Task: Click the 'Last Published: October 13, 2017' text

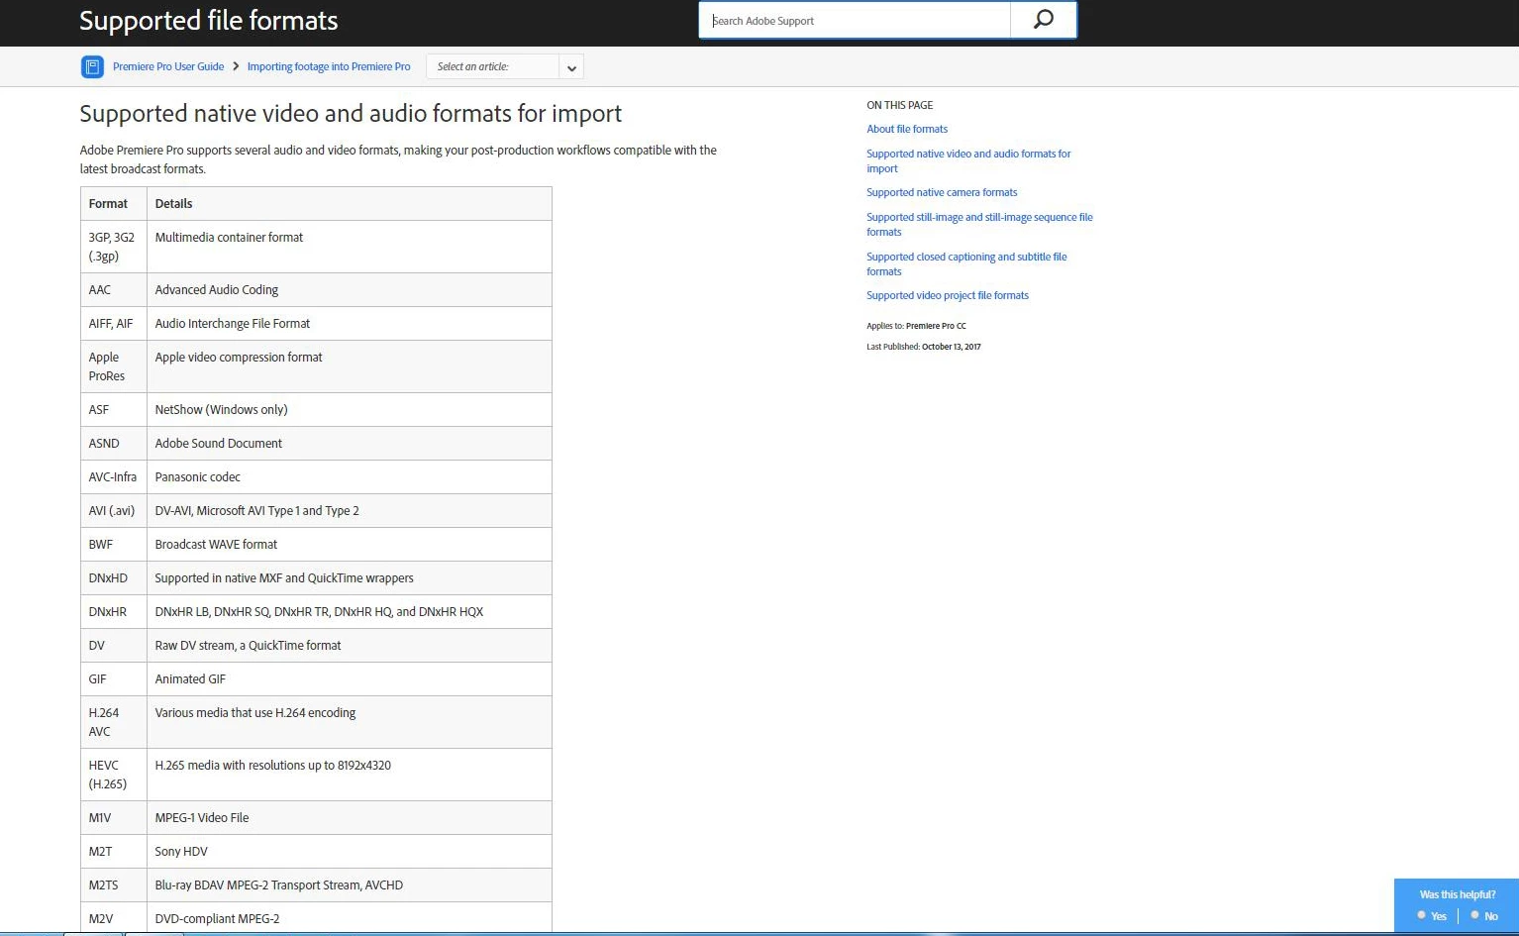Action: pos(924,347)
